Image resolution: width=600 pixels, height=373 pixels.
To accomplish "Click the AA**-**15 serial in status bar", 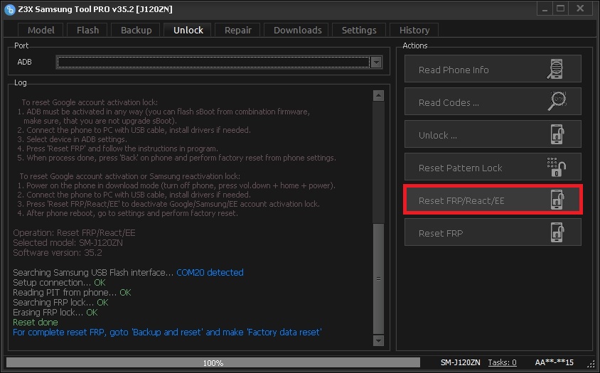I will click(554, 362).
